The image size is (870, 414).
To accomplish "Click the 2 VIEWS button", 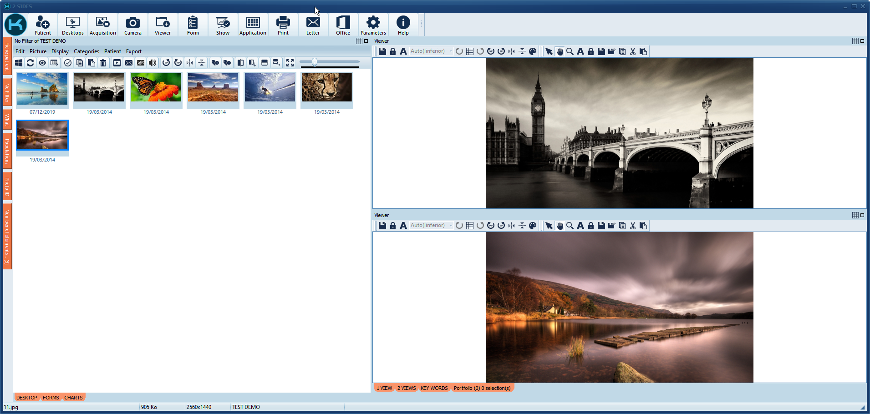I will 406,388.
